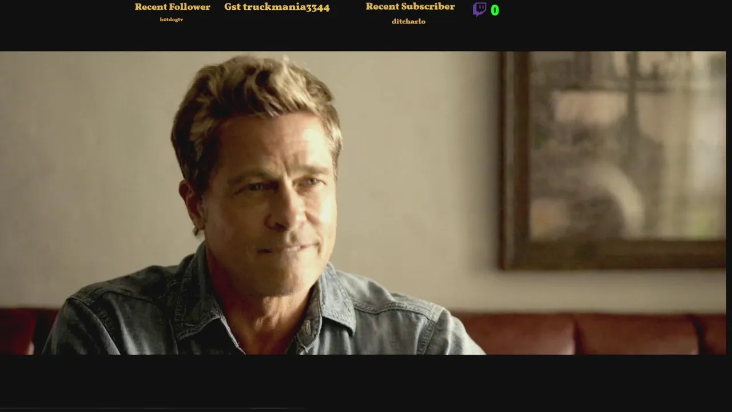Click the purple Twitch logo icon

click(x=479, y=9)
